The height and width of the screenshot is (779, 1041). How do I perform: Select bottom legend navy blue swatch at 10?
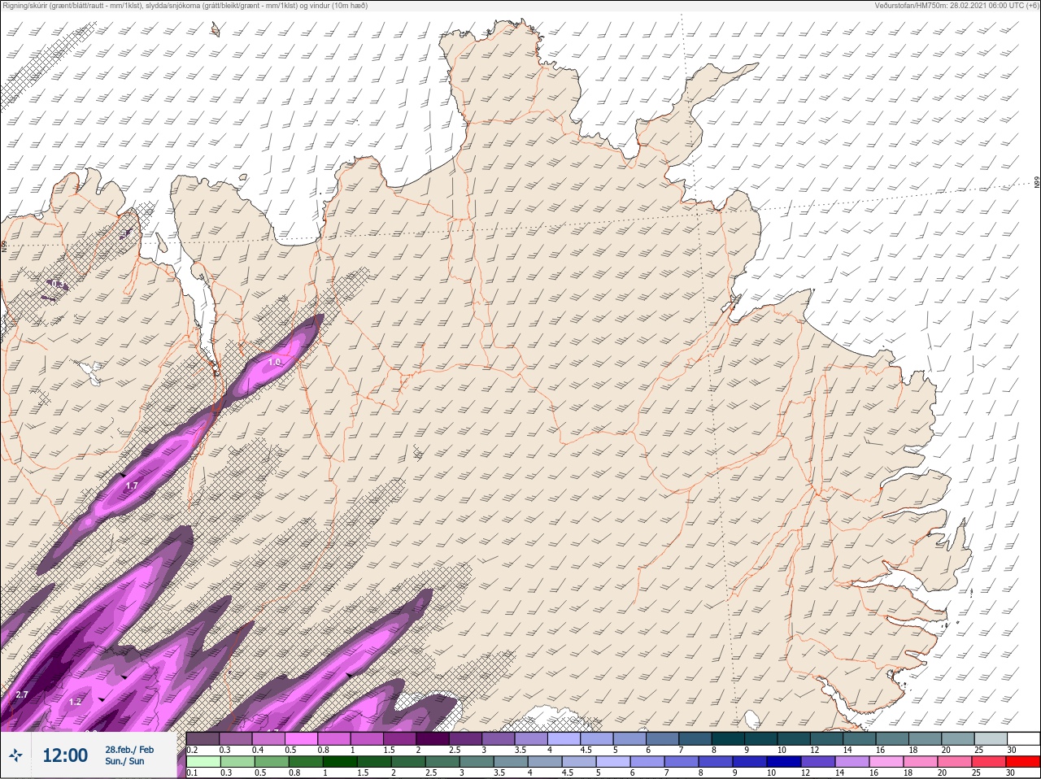coord(786,762)
